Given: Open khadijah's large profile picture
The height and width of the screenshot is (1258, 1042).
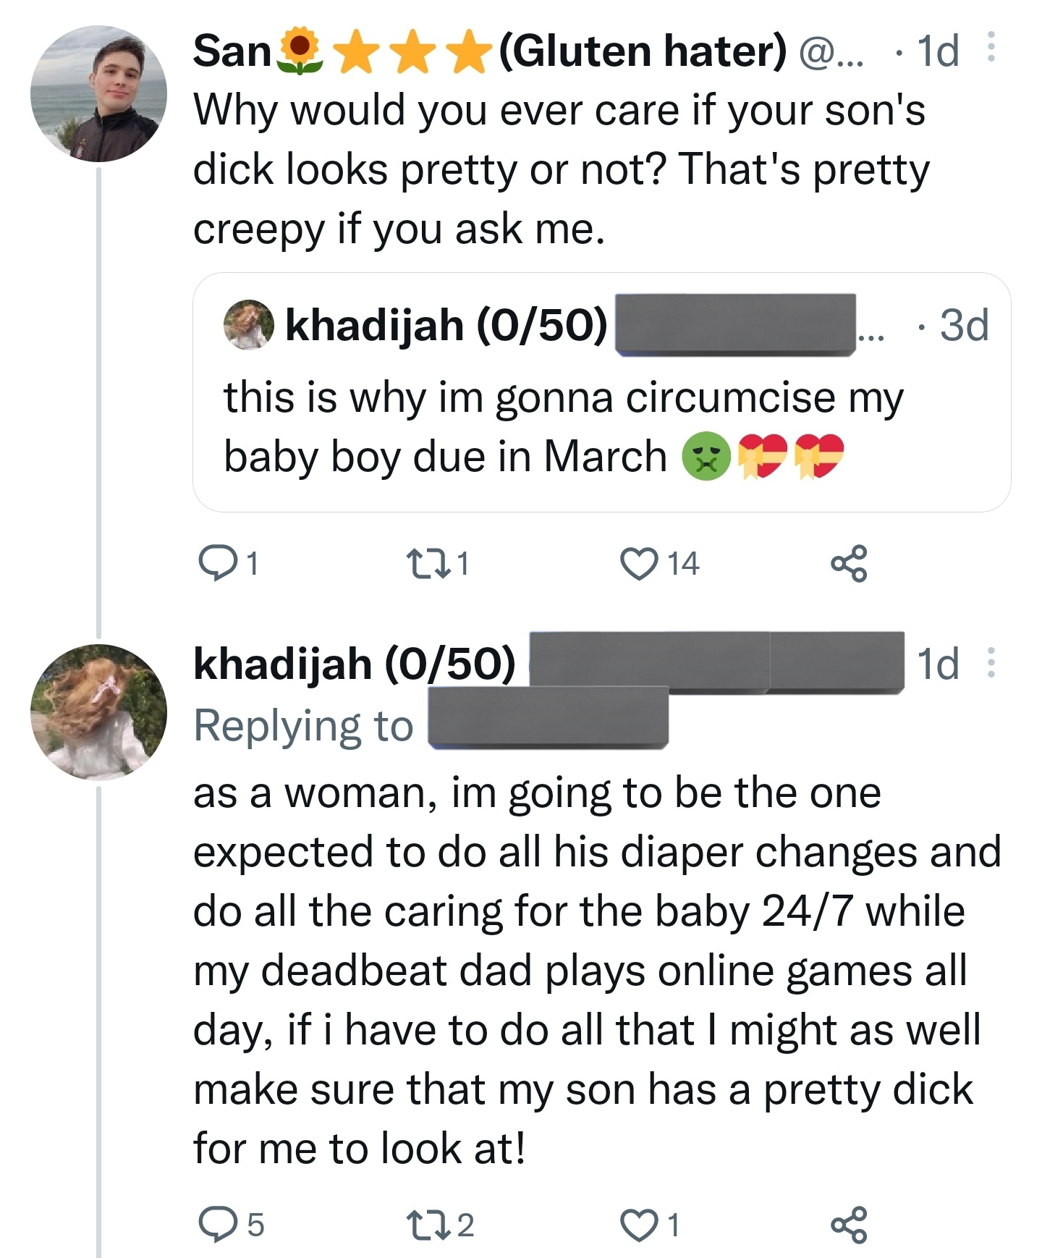Looking at the screenshot, I should (x=98, y=712).
